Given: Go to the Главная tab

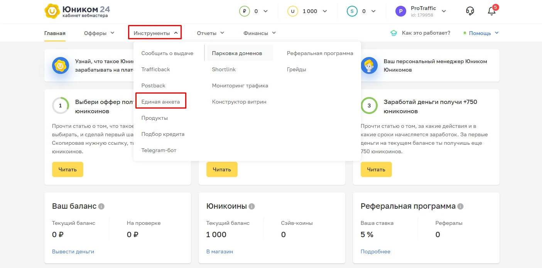Looking at the screenshot, I should pyautogui.click(x=55, y=33).
